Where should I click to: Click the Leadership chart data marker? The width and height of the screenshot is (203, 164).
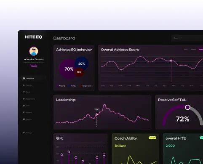[96, 114]
